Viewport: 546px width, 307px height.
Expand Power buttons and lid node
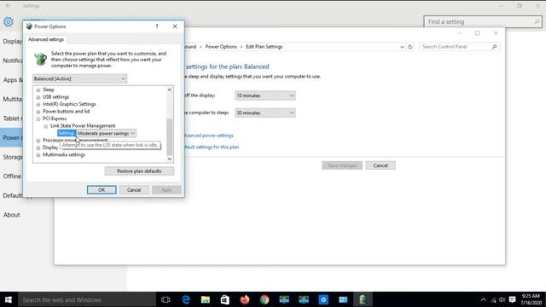[38, 112]
